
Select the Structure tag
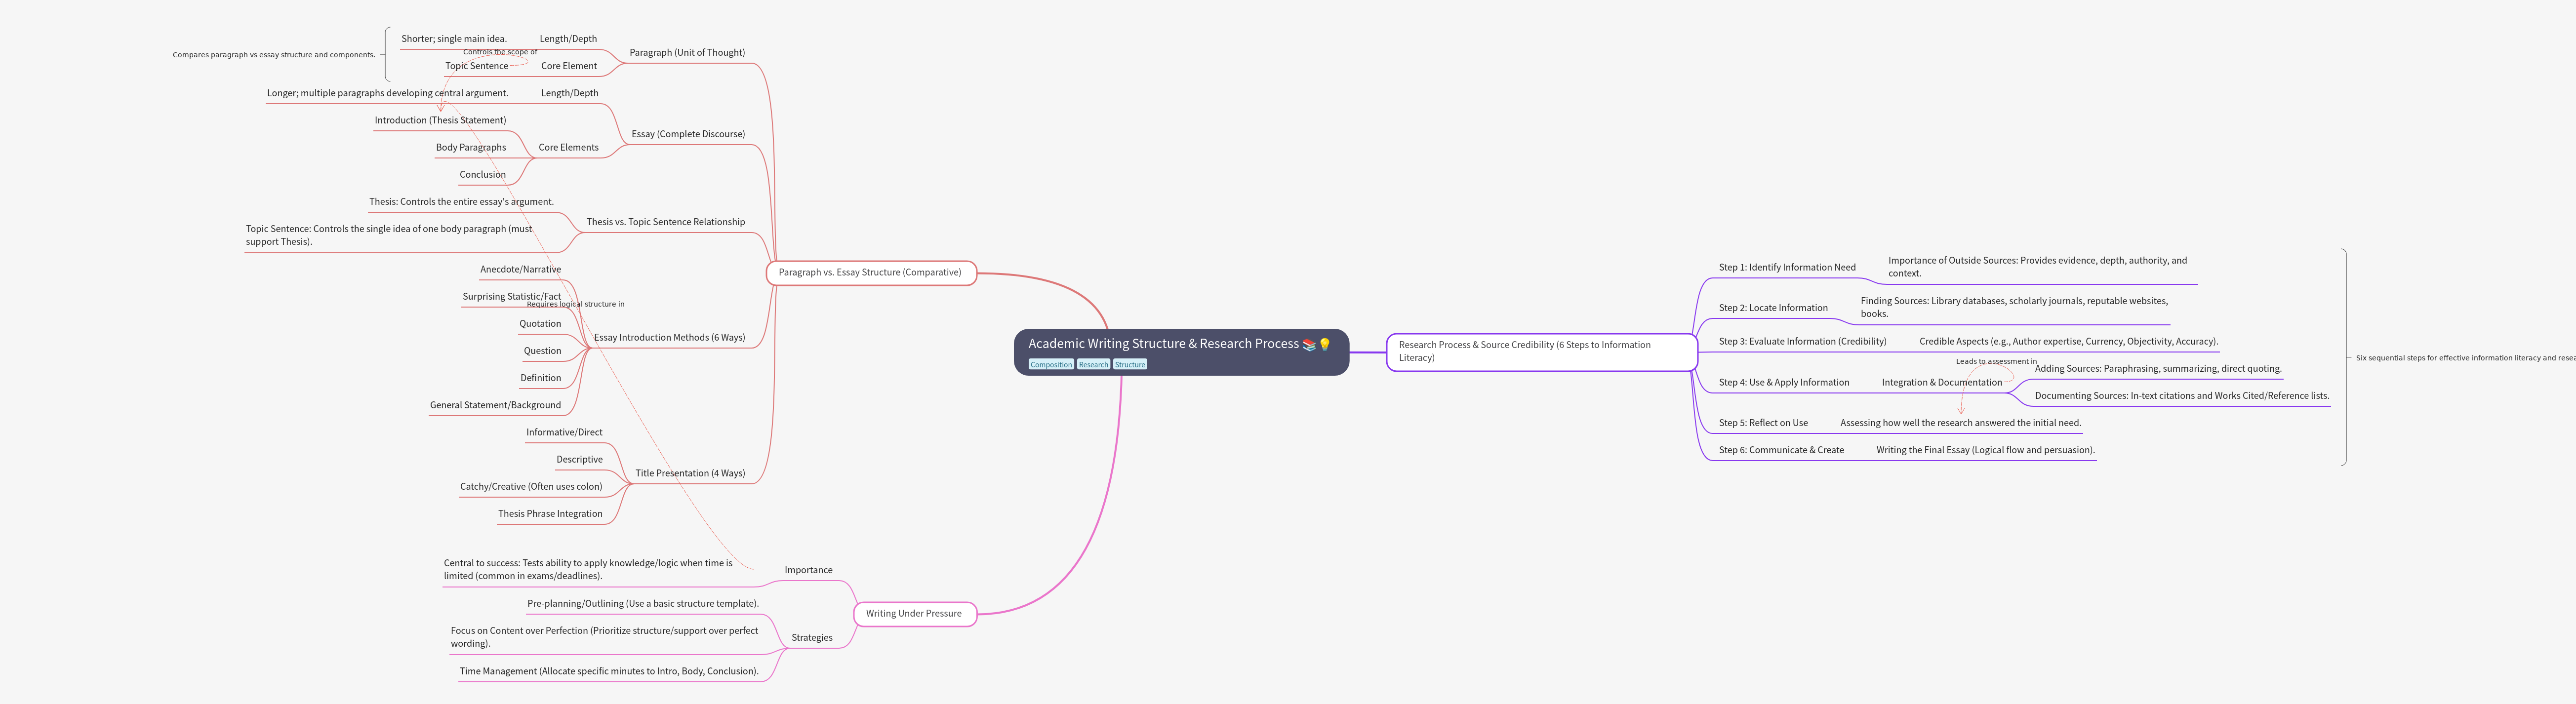click(x=1130, y=365)
